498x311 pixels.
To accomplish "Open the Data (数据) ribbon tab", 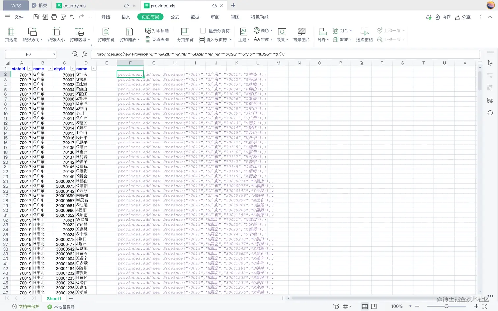I will click(195, 17).
